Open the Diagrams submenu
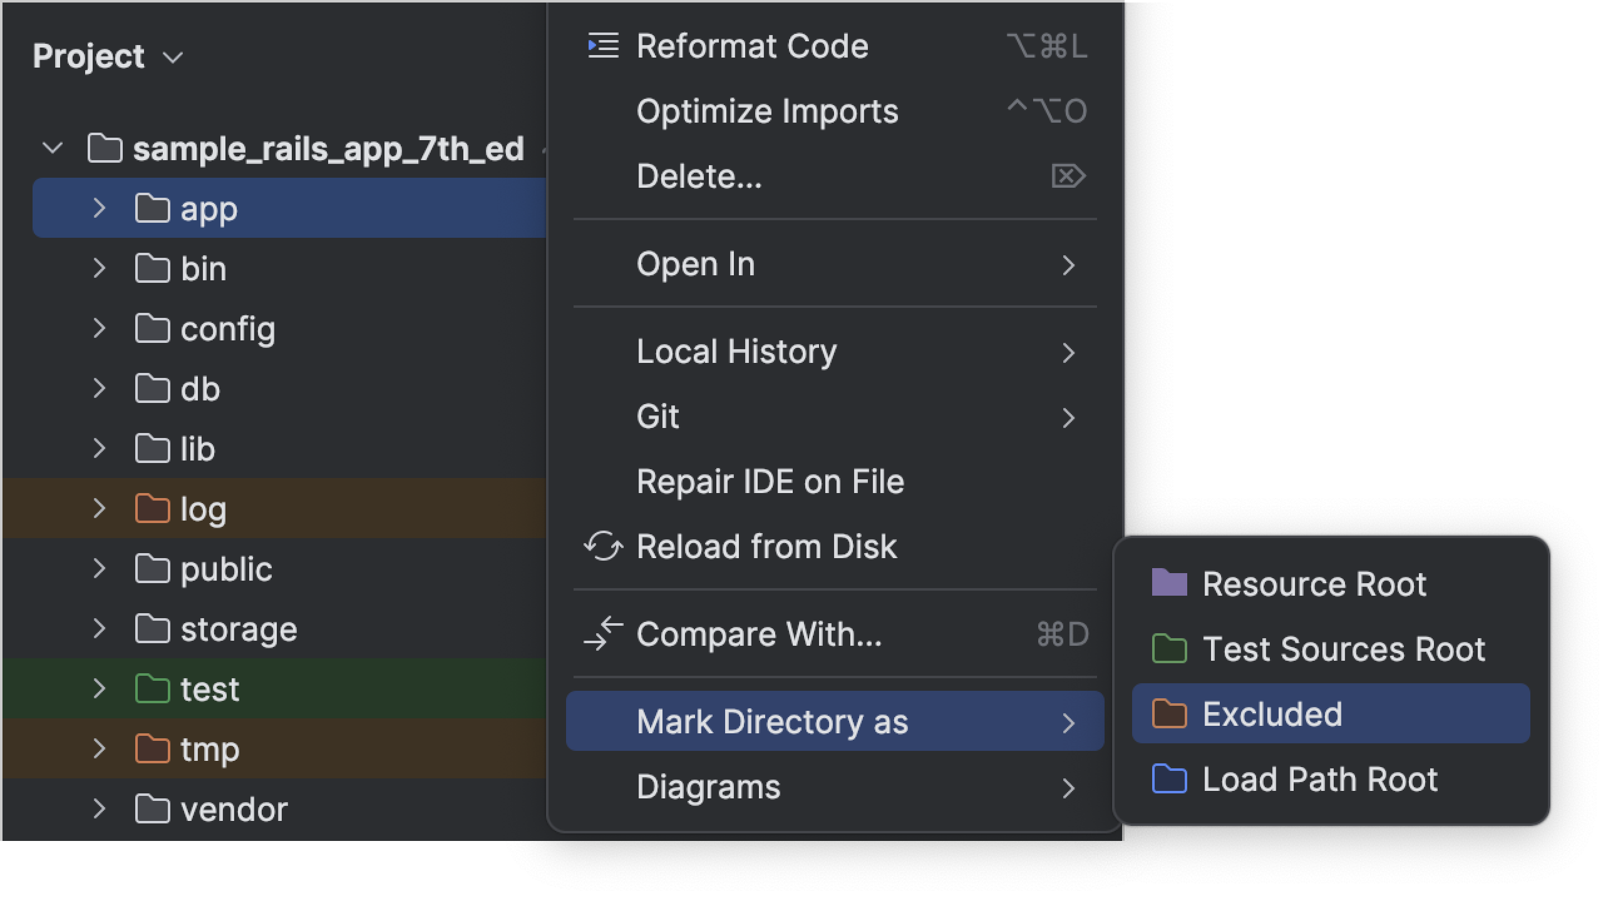The height and width of the screenshot is (901, 1608). (708, 787)
